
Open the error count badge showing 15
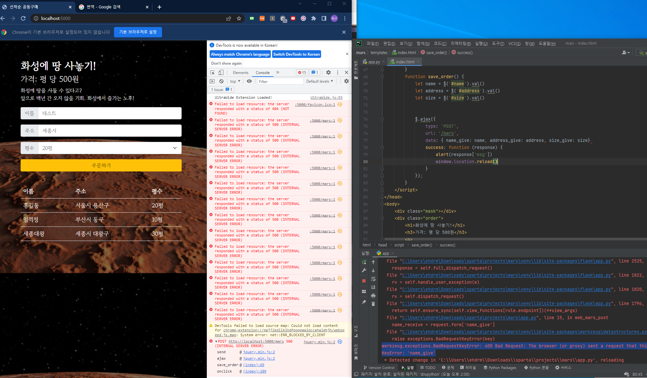point(302,73)
